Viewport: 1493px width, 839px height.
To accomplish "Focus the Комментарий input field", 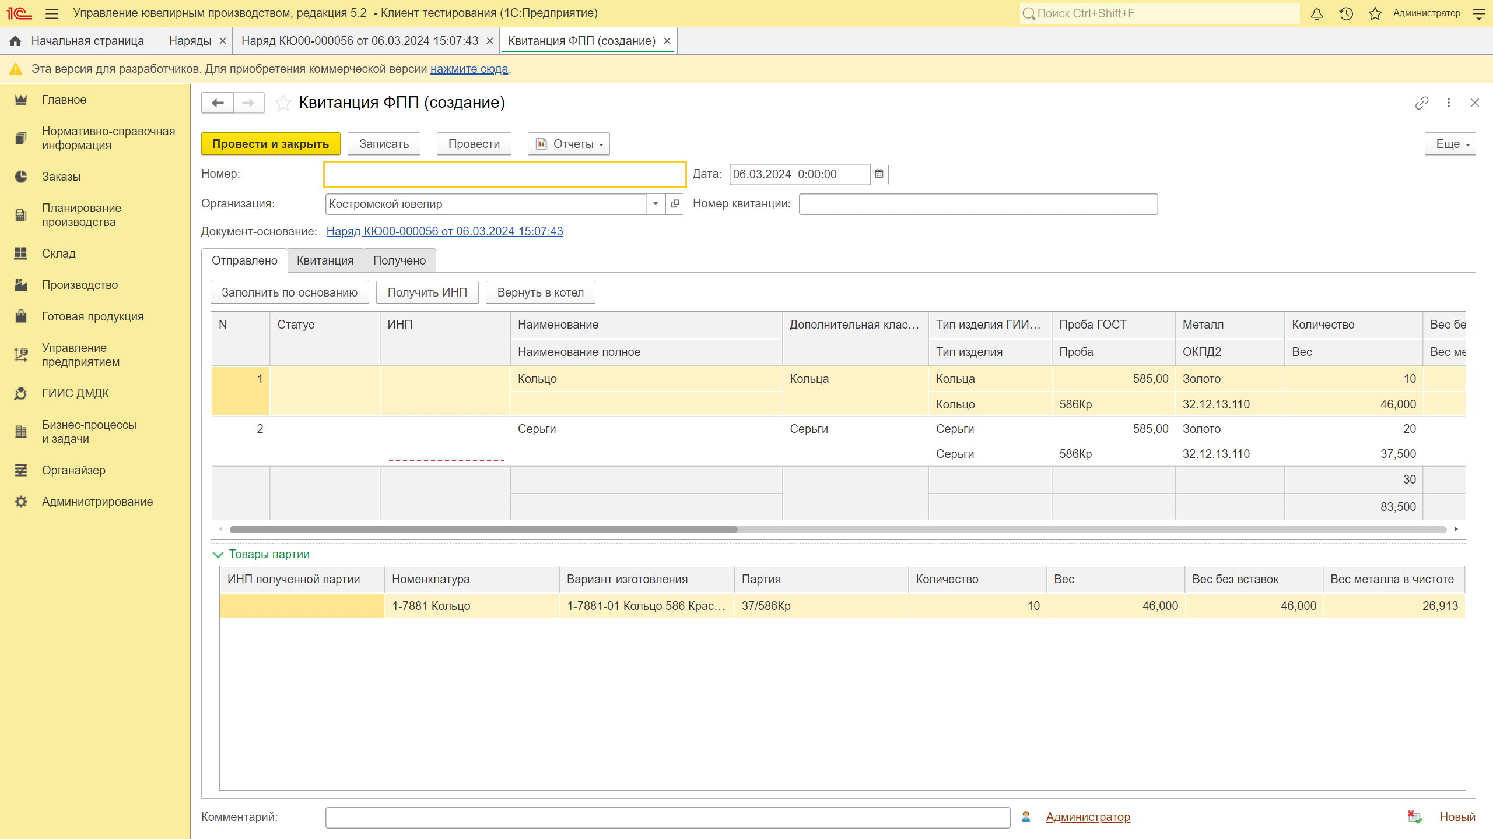I will pyautogui.click(x=668, y=817).
